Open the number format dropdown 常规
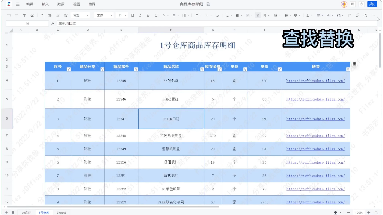Image resolution: width=383 pixels, height=215 pixels. click(x=81, y=15)
